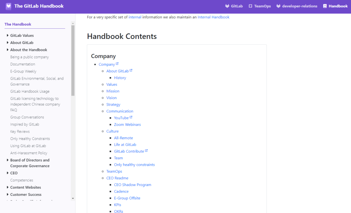The width and height of the screenshot is (351, 213).
Task: Open the History link
Action: point(120,78)
